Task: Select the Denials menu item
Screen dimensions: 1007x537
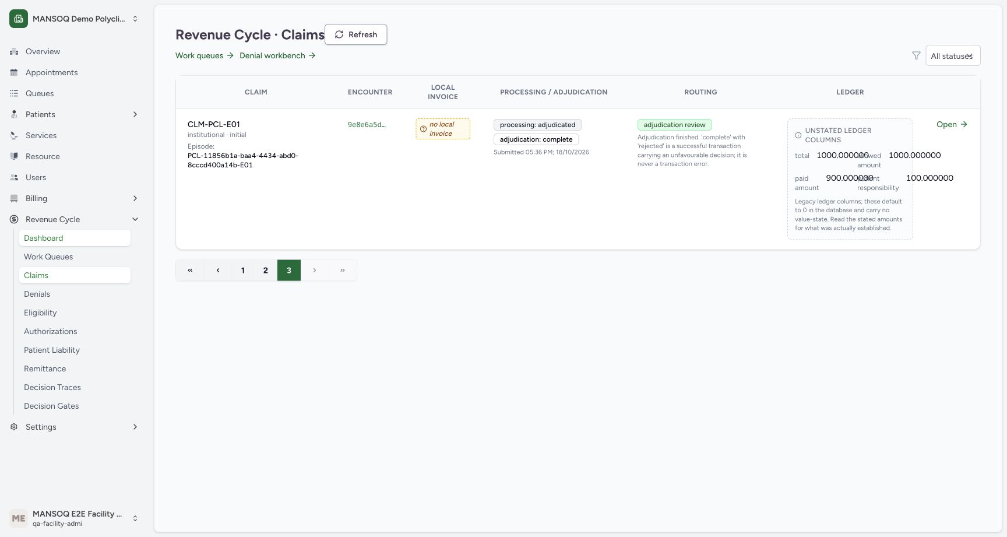Action: [x=75, y=294]
